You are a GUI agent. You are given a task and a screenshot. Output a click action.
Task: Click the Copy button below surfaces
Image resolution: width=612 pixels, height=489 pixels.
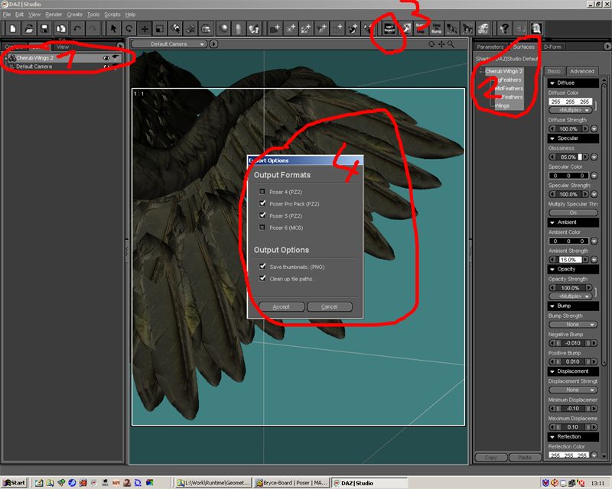[x=490, y=457]
